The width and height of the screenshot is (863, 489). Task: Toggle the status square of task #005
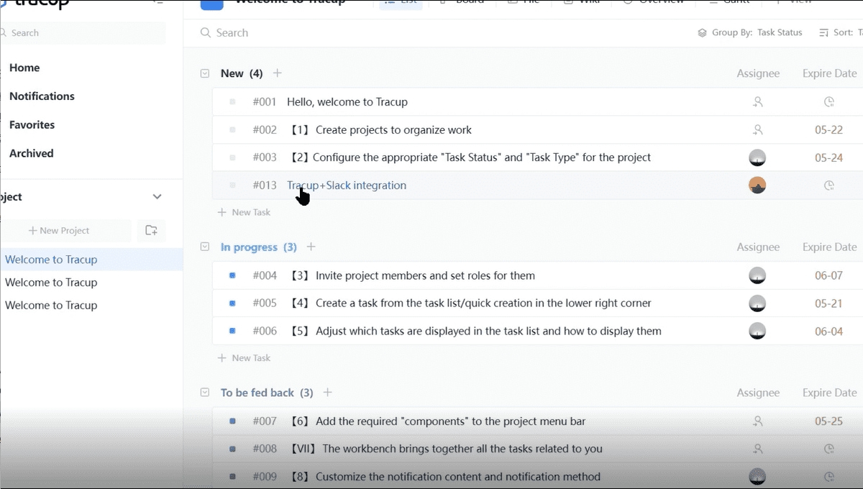point(232,303)
